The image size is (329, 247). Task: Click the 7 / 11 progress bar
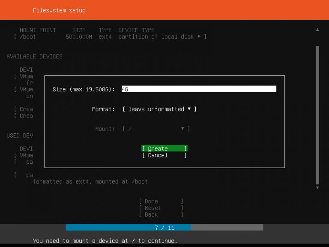pos(164,227)
